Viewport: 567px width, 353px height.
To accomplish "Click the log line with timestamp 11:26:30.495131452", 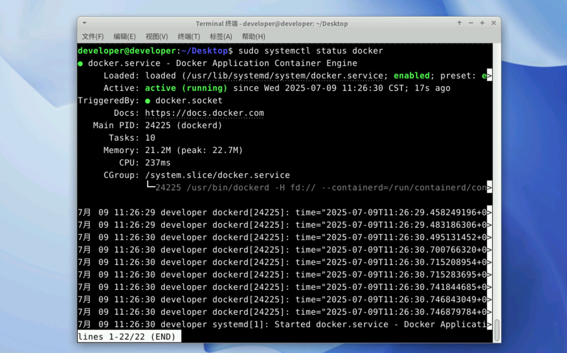I will (x=285, y=237).
